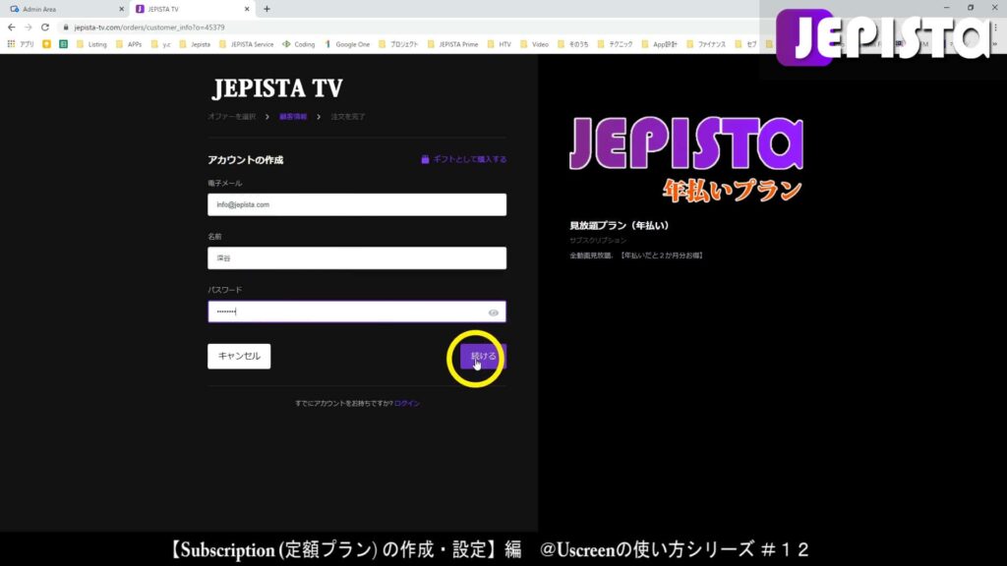Open the そのうち bookmark folder
The height and width of the screenshot is (566, 1007).
tap(573, 44)
